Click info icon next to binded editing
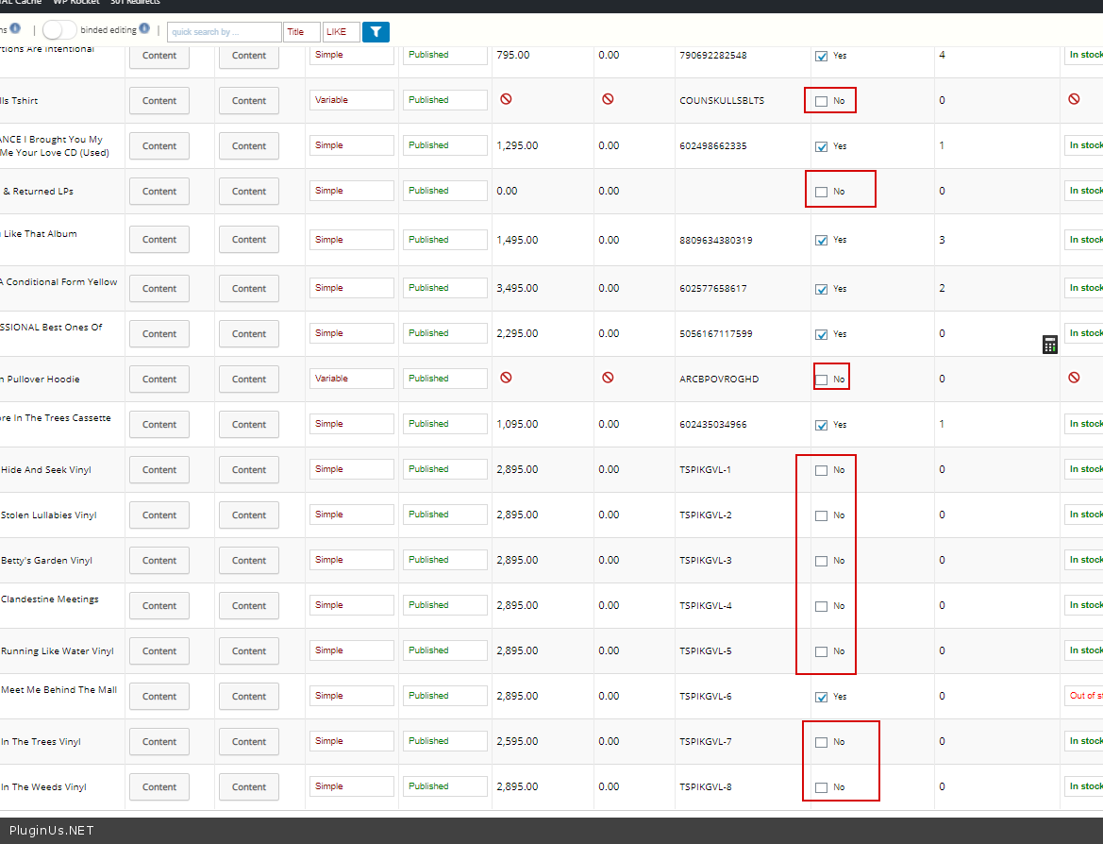Image resolution: width=1103 pixels, height=844 pixels. [144, 28]
